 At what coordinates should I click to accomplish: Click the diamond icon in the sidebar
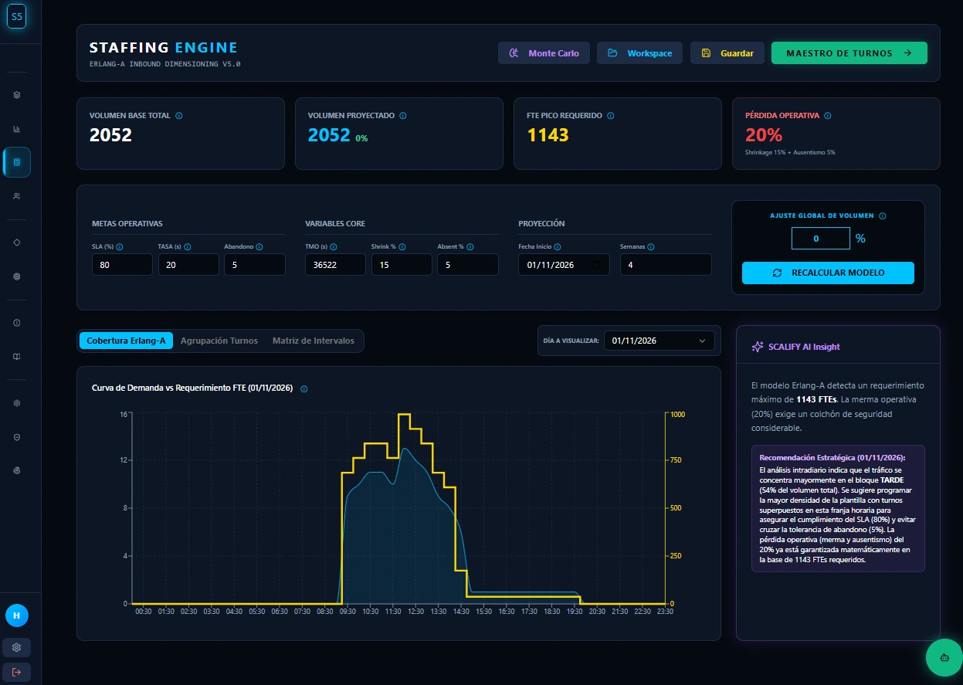tap(17, 242)
